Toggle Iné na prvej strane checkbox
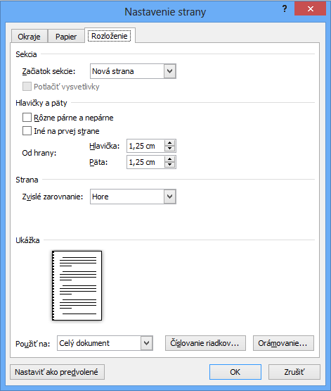This screenshot has width=331, height=391. click(x=27, y=131)
